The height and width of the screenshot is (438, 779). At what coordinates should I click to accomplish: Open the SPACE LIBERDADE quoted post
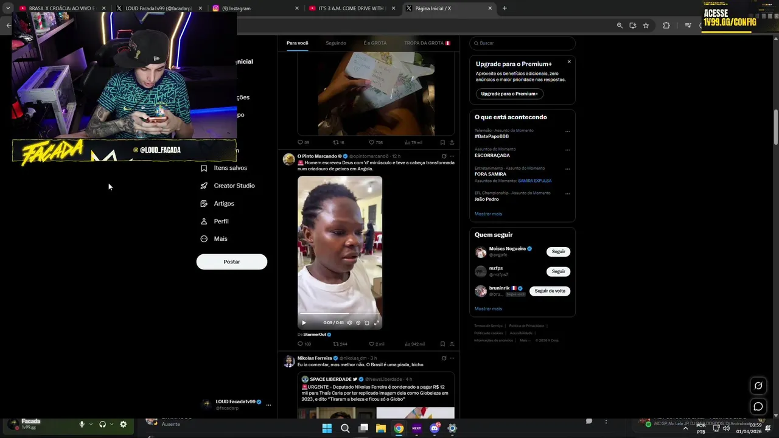point(376,396)
